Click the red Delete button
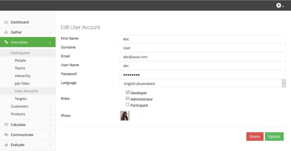The height and width of the screenshot is (151, 291). tap(255, 136)
